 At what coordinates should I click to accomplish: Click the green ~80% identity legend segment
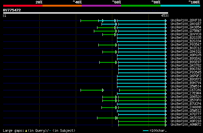click(141, 6)
